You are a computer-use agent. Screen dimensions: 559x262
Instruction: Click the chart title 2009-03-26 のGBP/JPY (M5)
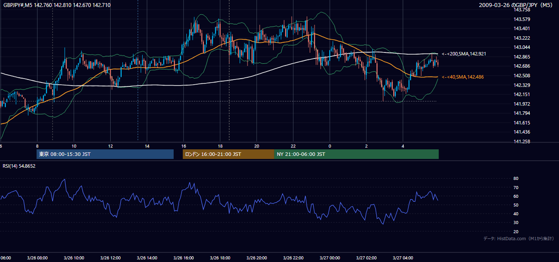[x=516, y=5]
